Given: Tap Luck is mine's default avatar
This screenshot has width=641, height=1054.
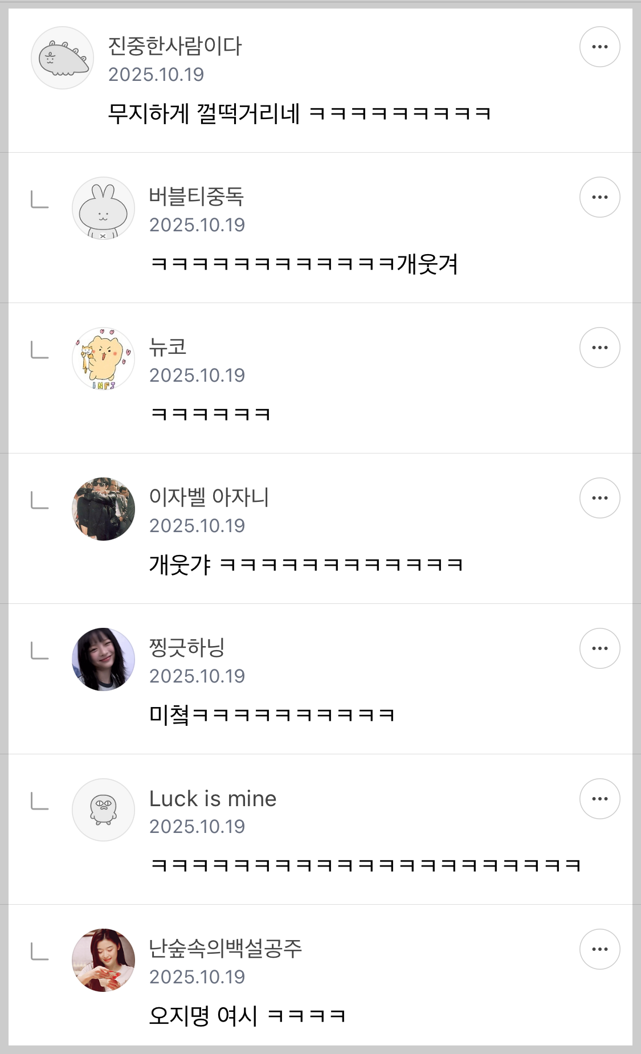Looking at the screenshot, I should pyautogui.click(x=103, y=810).
